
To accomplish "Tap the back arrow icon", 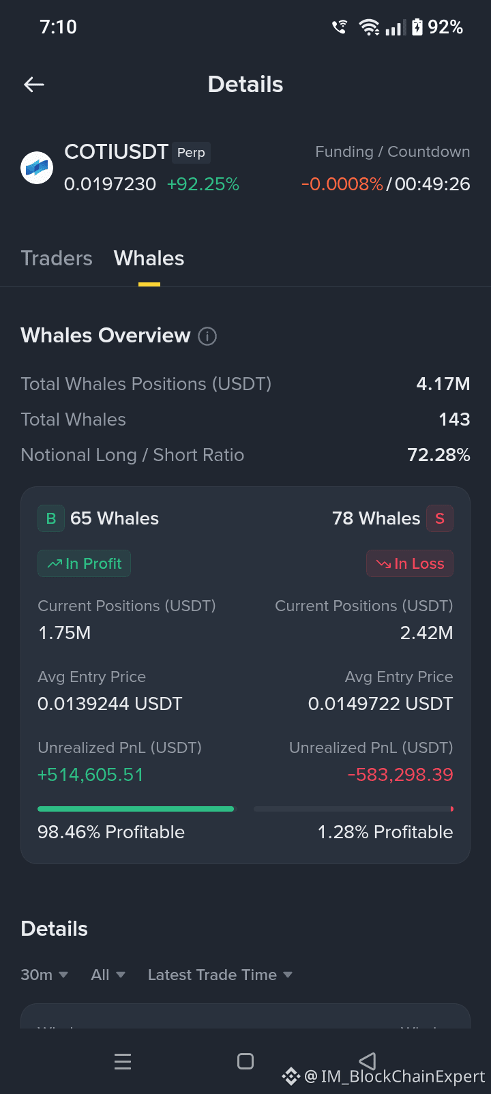I will point(34,85).
